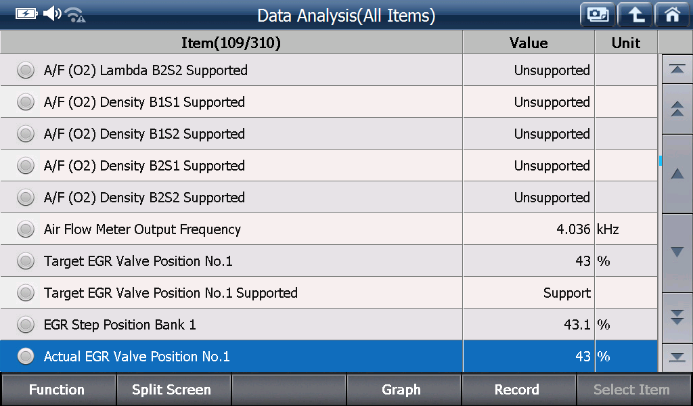Jump to top of the list
693x406 pixels.
[x=677, y=70]
